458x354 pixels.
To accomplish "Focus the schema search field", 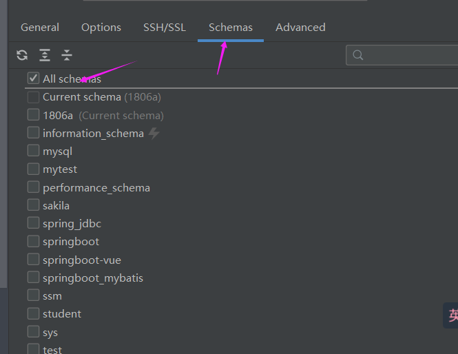I will pos(402,55).
